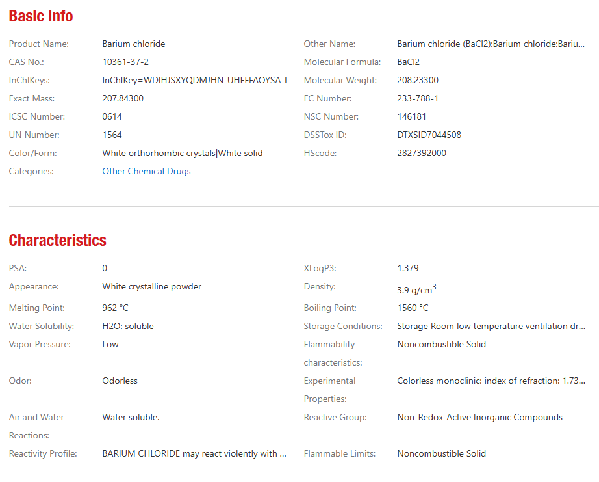This screenshot has width=599, height=482.
Task: Click the Boiling Point value 1560 °C
Action: [413, 308]
